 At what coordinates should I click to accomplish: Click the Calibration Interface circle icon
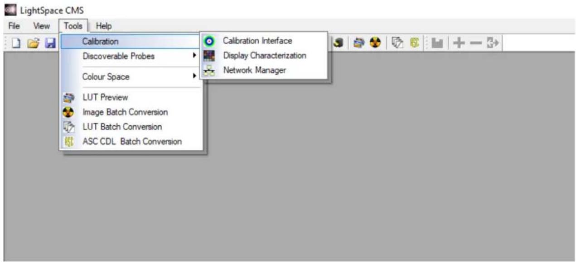coord(209,41)
